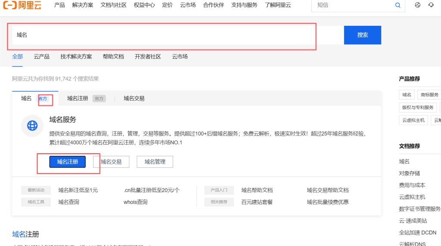Open 对象存储 in 文档推荐 list
This screenshot has height=246, width=441.
[x=409, y=173]
